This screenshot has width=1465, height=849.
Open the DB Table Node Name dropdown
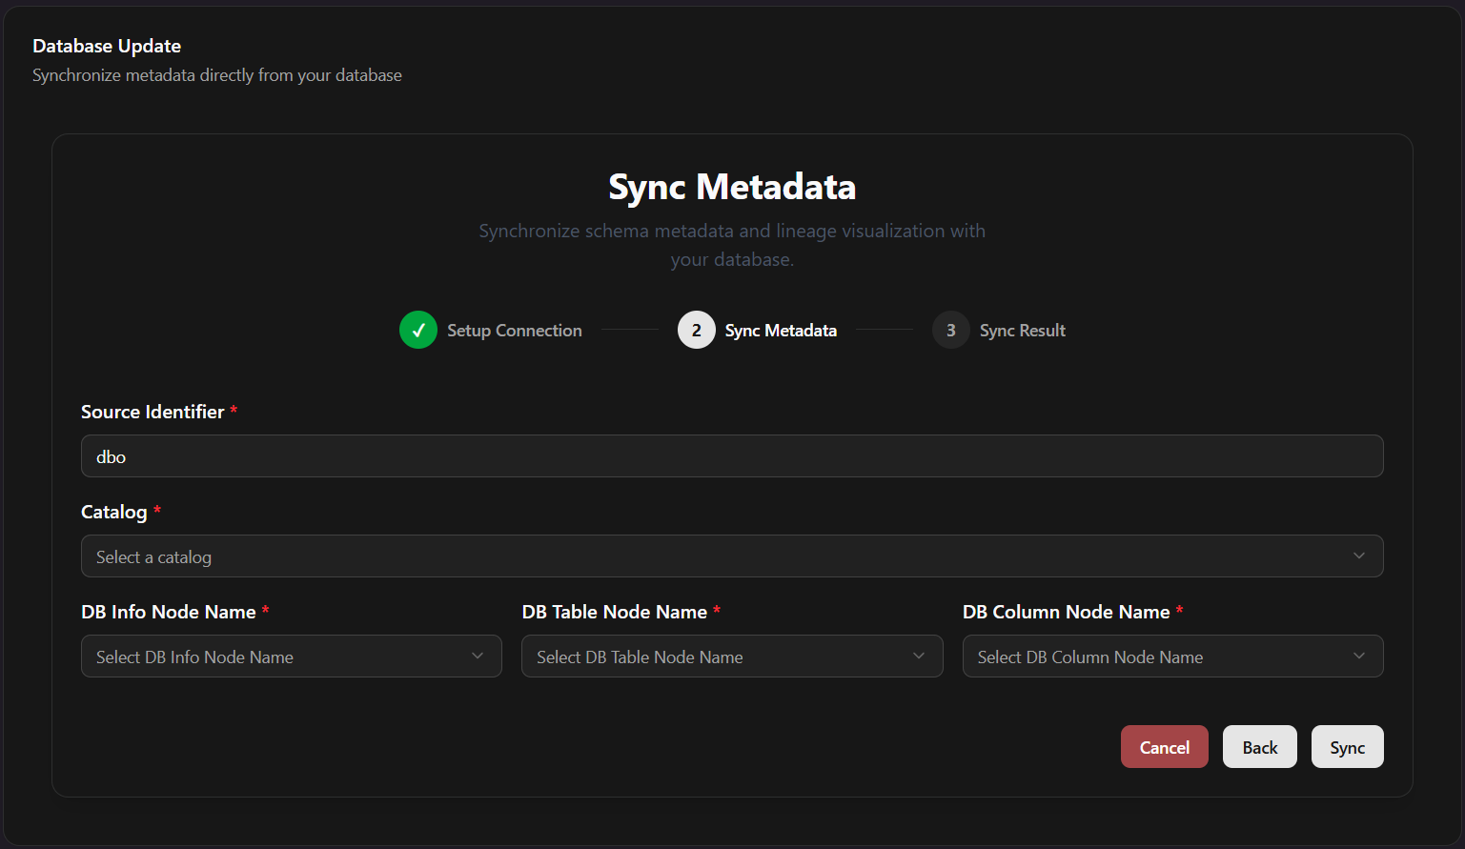click(732, 657)
